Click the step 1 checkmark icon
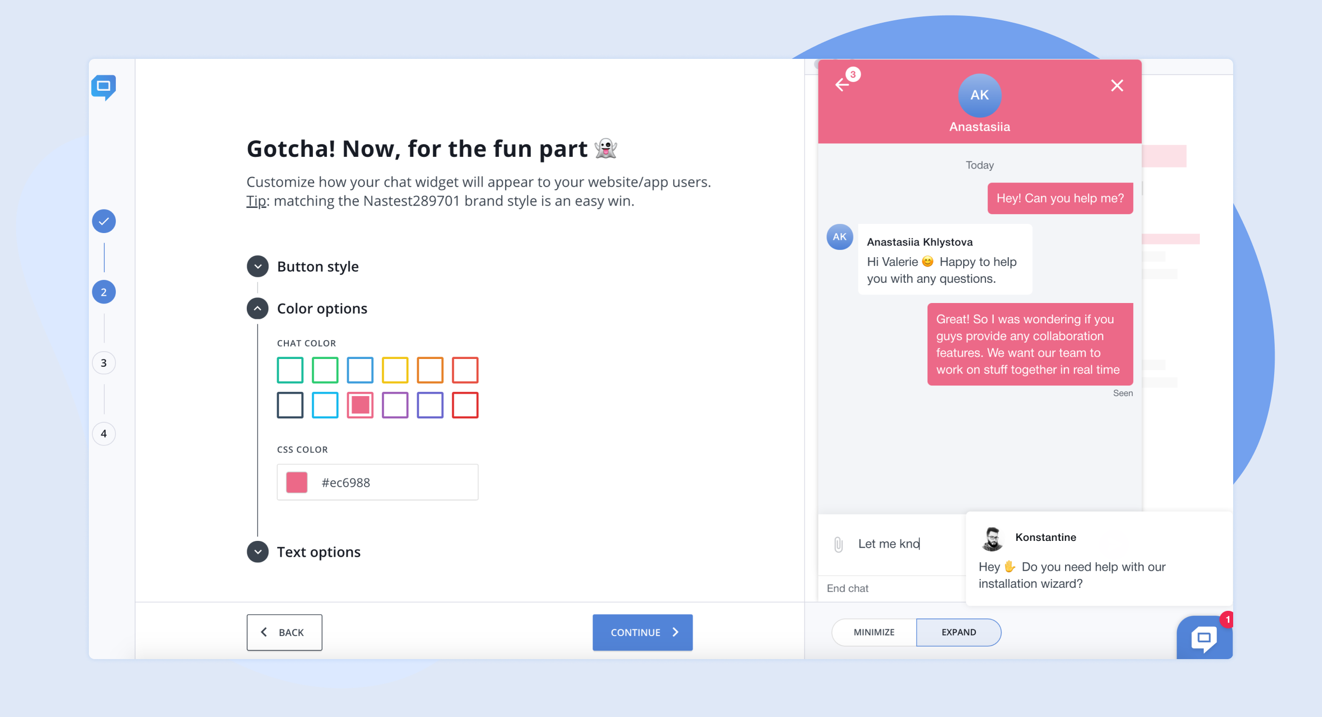1322x717 pixels. pos(104,221)
